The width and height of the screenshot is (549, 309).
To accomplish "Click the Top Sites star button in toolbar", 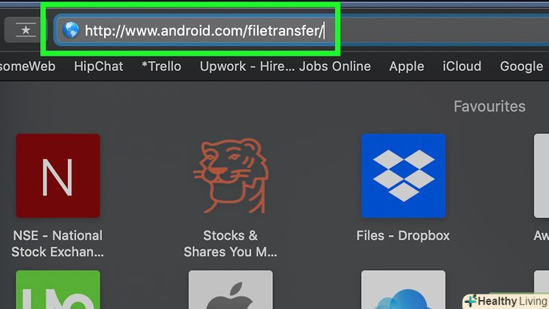I will click(25, 30).
